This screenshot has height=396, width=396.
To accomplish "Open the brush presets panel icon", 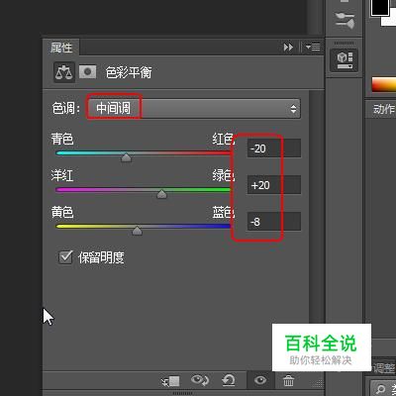I will click(345, 20).
